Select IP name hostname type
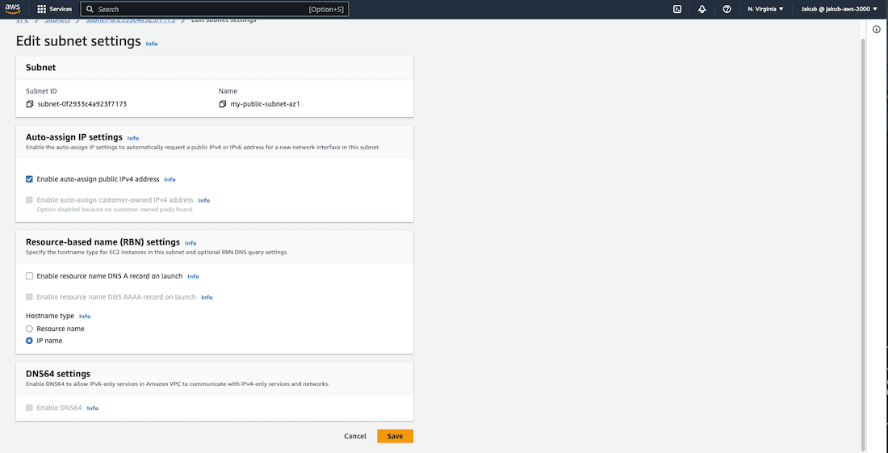This screenshot has width=888, height=453. pyautogui.click(x=30, y=341)
